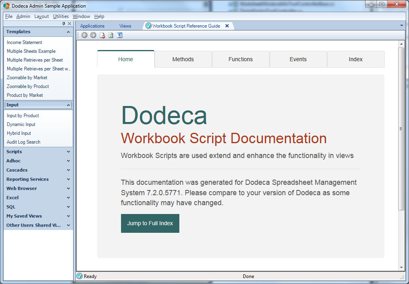Expand the Web Browser section
409x284 pixels.
[68, 188]
